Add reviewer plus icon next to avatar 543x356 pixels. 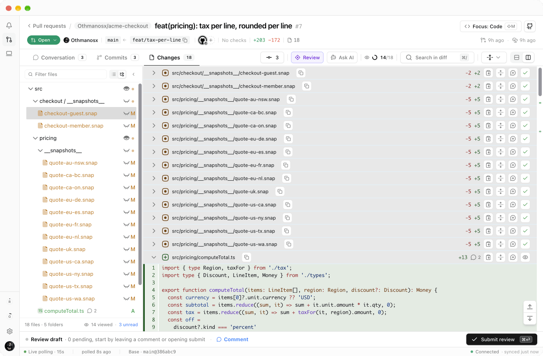point(211,40)
